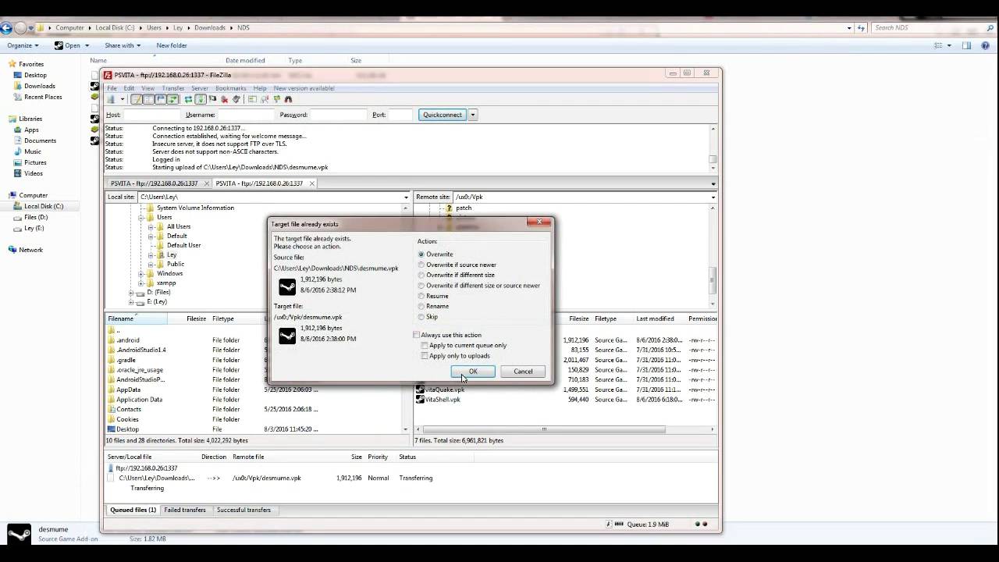Viewport: 999px width, 562px height.
Task: Open the Explorer Organize menu button
Action: [23, 45]
